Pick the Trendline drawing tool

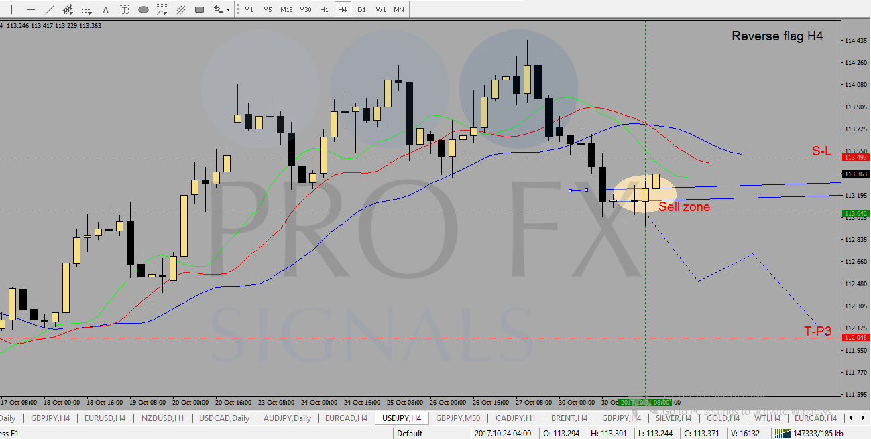coord(50,9)
